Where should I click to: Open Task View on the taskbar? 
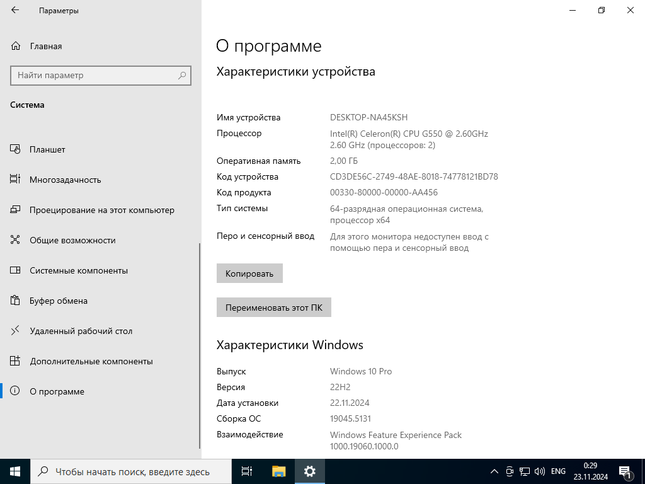[x=247, y=471]
